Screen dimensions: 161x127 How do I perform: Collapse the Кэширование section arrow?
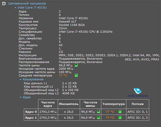[x=20, y=80]
